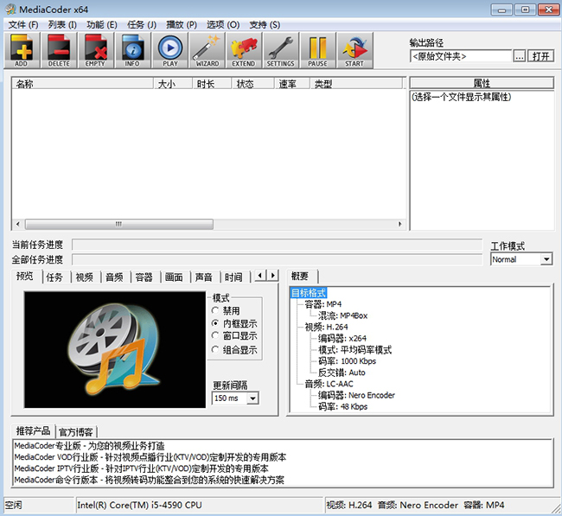Open the 更新间隔 150 ms dropdown

point(235,398)
